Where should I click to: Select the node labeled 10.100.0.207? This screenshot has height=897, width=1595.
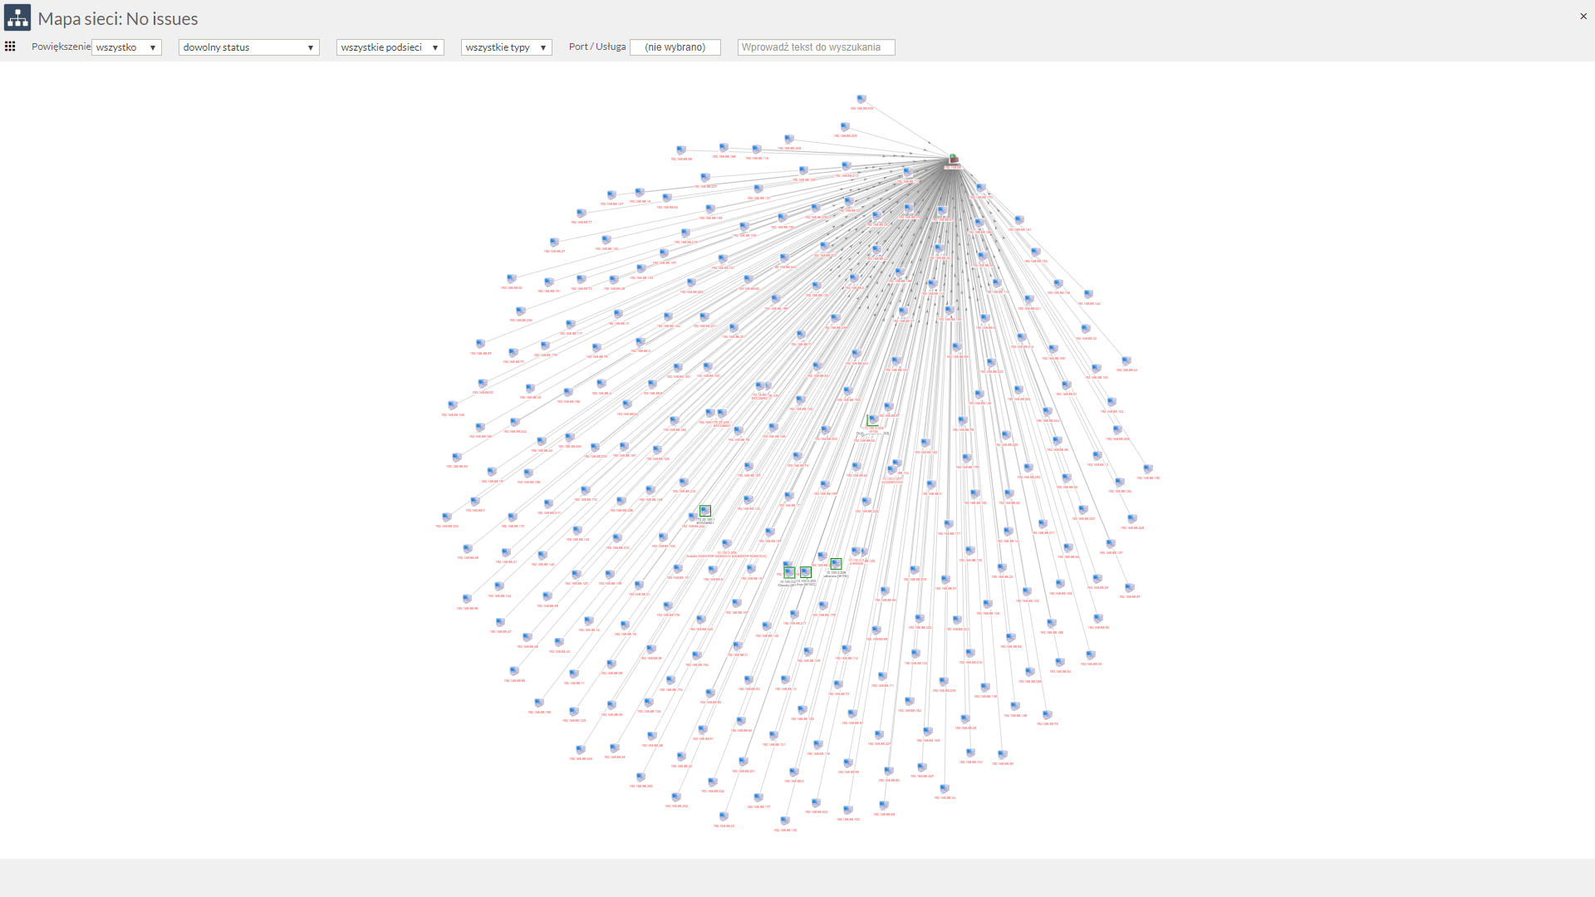point(892,469)
